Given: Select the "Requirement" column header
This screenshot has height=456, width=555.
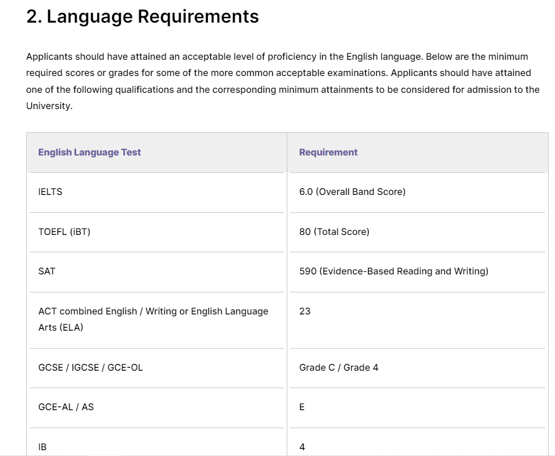Looking at the screenshot, I should [x=328, y=152].
